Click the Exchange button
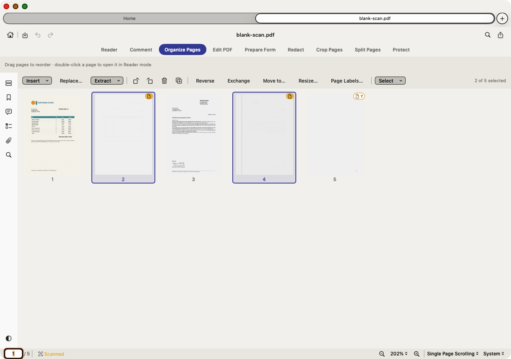This screenshot has height=359, width=511. [239, 81]
